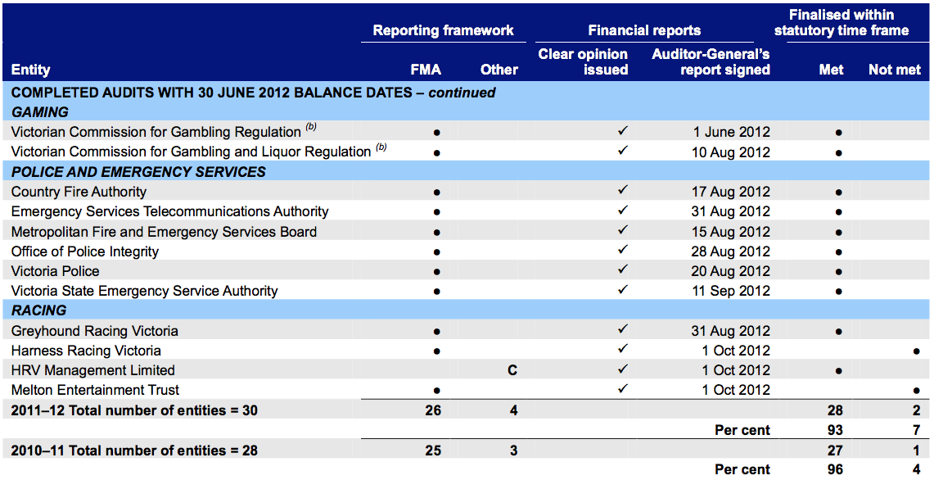The width and height of the screenshot is (934, 480).
Task: Click the 2010–11 Met total 27
Action: click(835, 451)
